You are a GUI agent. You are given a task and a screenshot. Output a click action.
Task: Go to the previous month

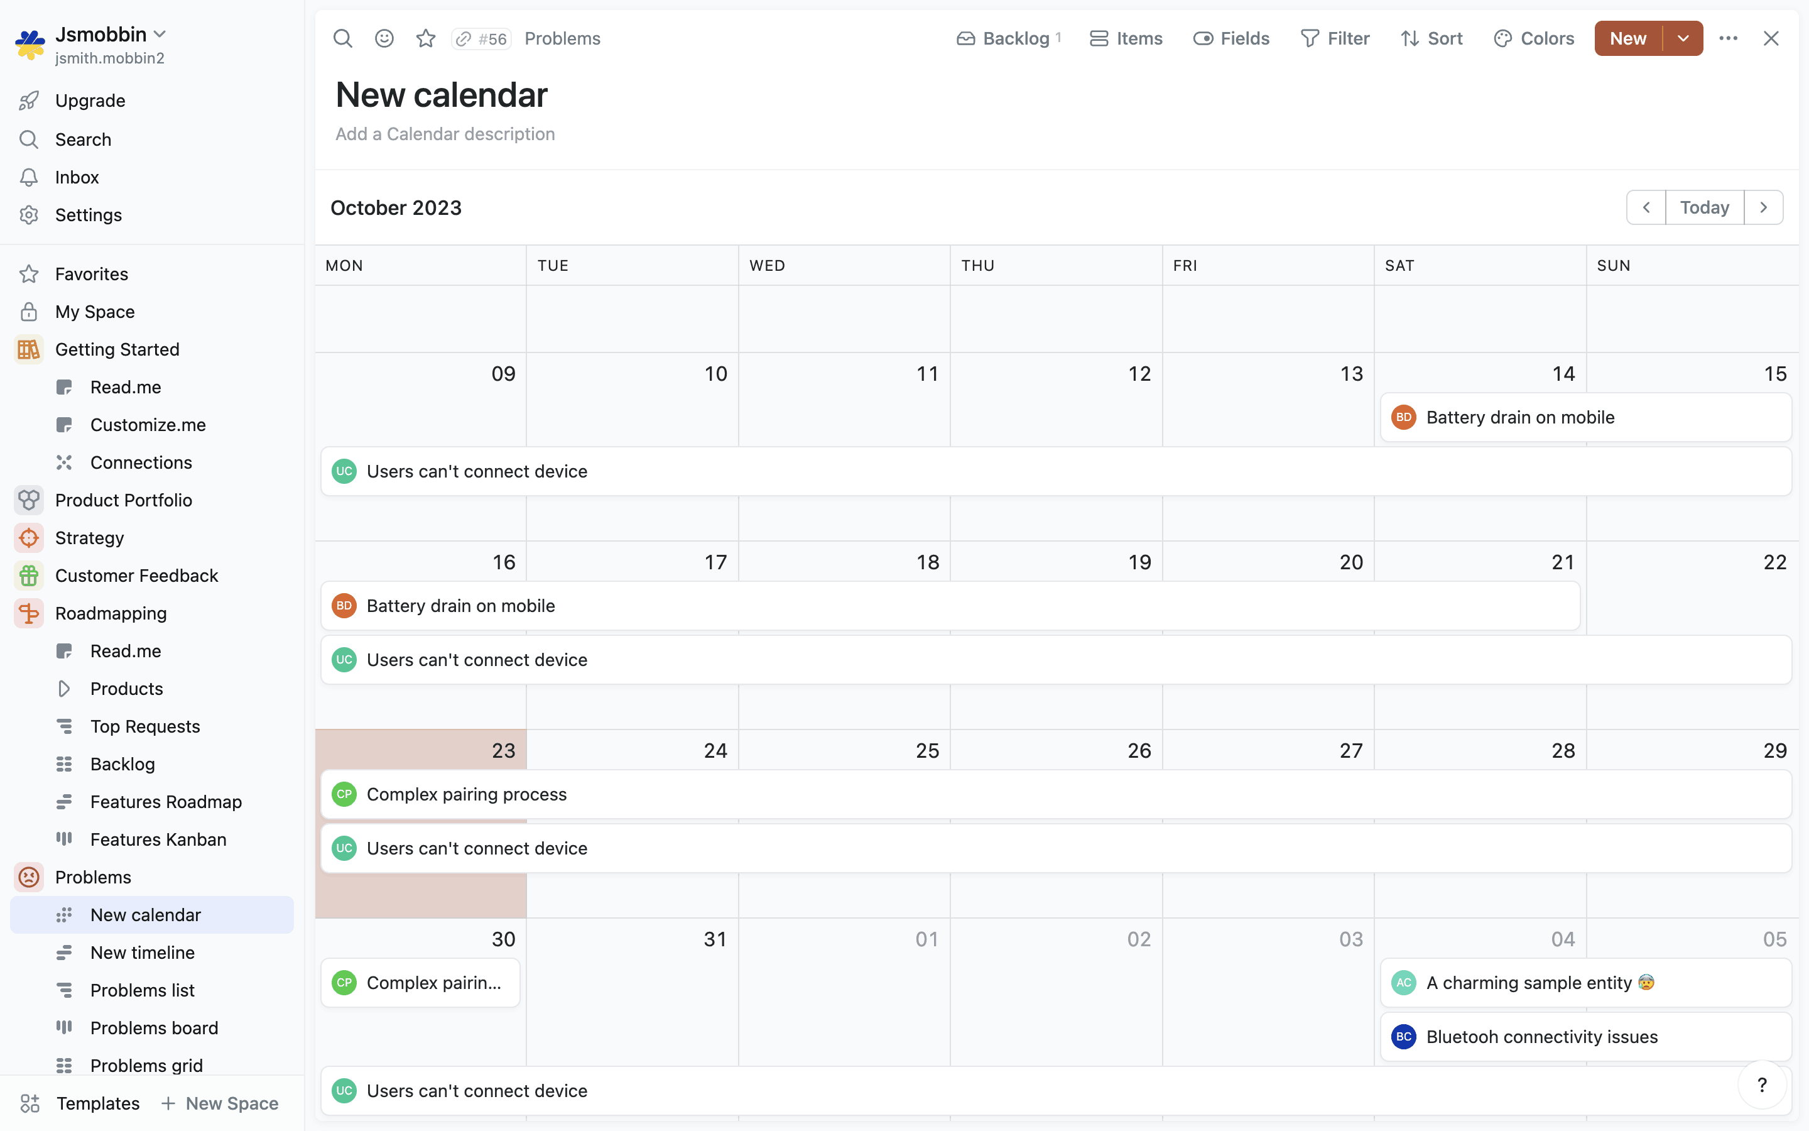click(x=1646, y=207)
